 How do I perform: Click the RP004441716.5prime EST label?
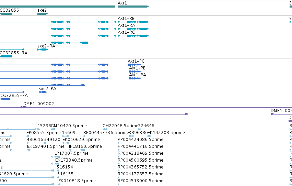[140, 146]
